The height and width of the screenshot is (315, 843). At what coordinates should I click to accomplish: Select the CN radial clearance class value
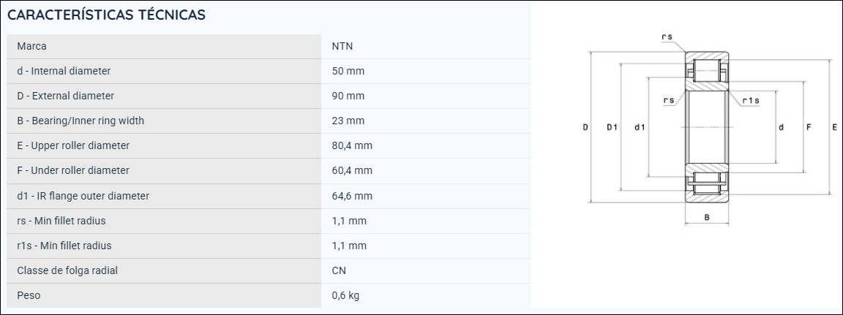pyautogui.click(x=339, y=270)
